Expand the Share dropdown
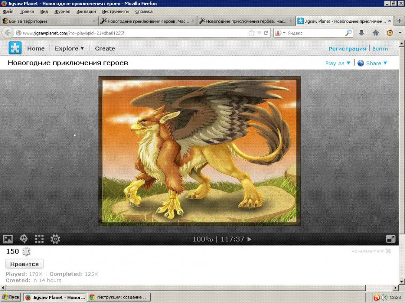This screenshot has height=303, width=405. coord(373,63)
